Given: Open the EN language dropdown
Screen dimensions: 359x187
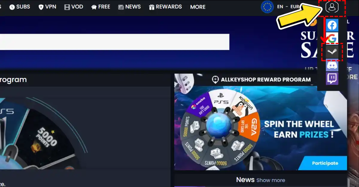Looking at the screenshot, I should (280, 7).
